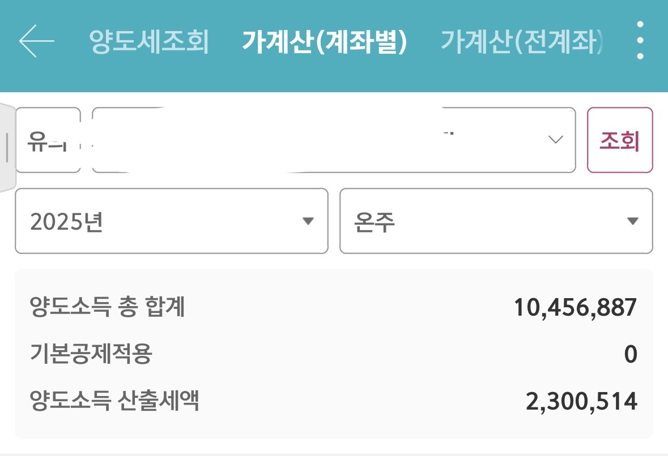The width and height of the screenshot is (668, 456).
Task: Click the 양도소득 총 합계 label
Action: click(x=107, y=308)
